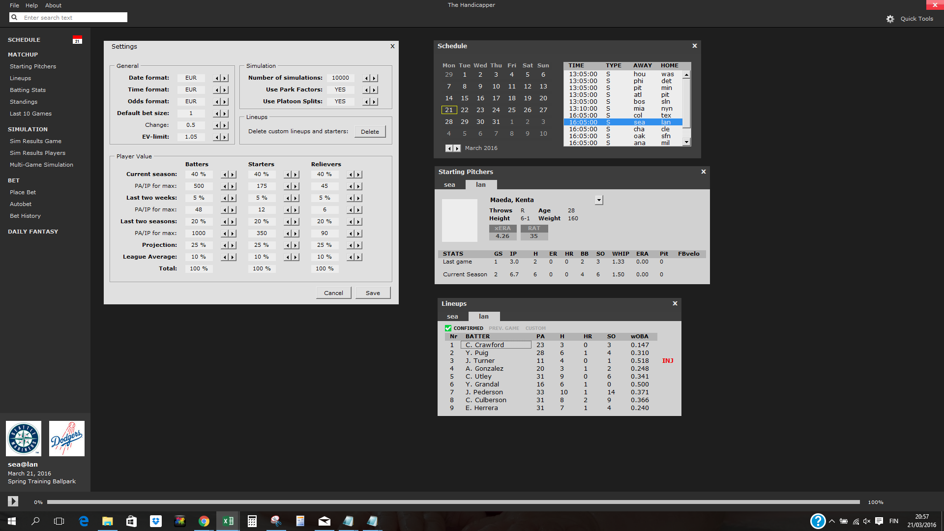Toggle Use Park Factors with left arrow
The width and height of the screenshot is (944, 531).
pyautogui.click(x=366, y=90)
